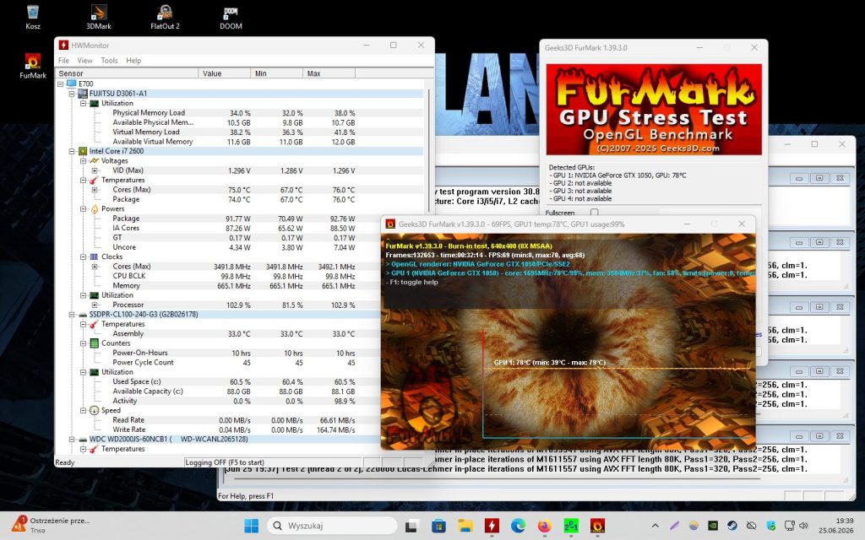The image size is (865, 540).
Task: Open the Windows Security tray icon
Action: coord(770,526)
